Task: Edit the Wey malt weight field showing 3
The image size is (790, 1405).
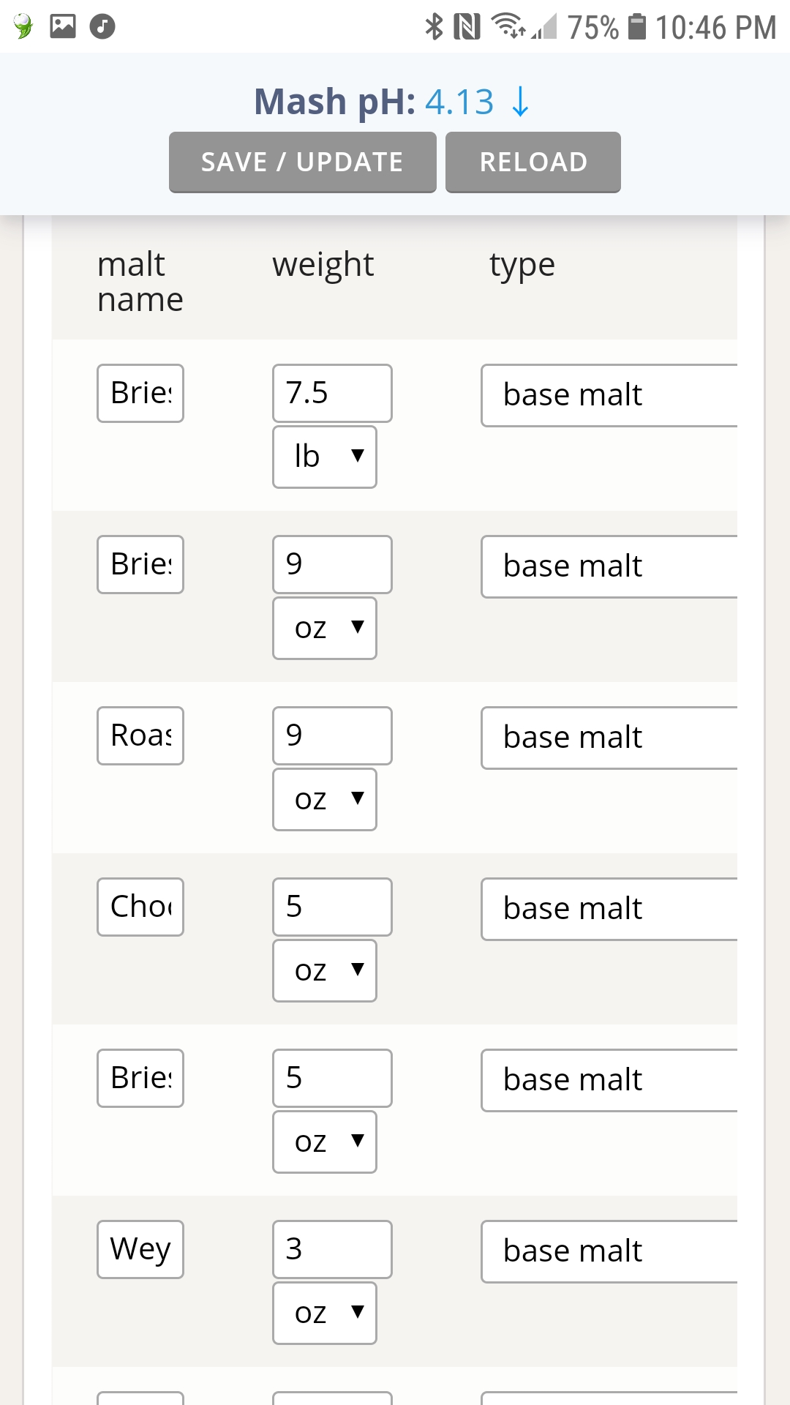Action: [332, 1250]
